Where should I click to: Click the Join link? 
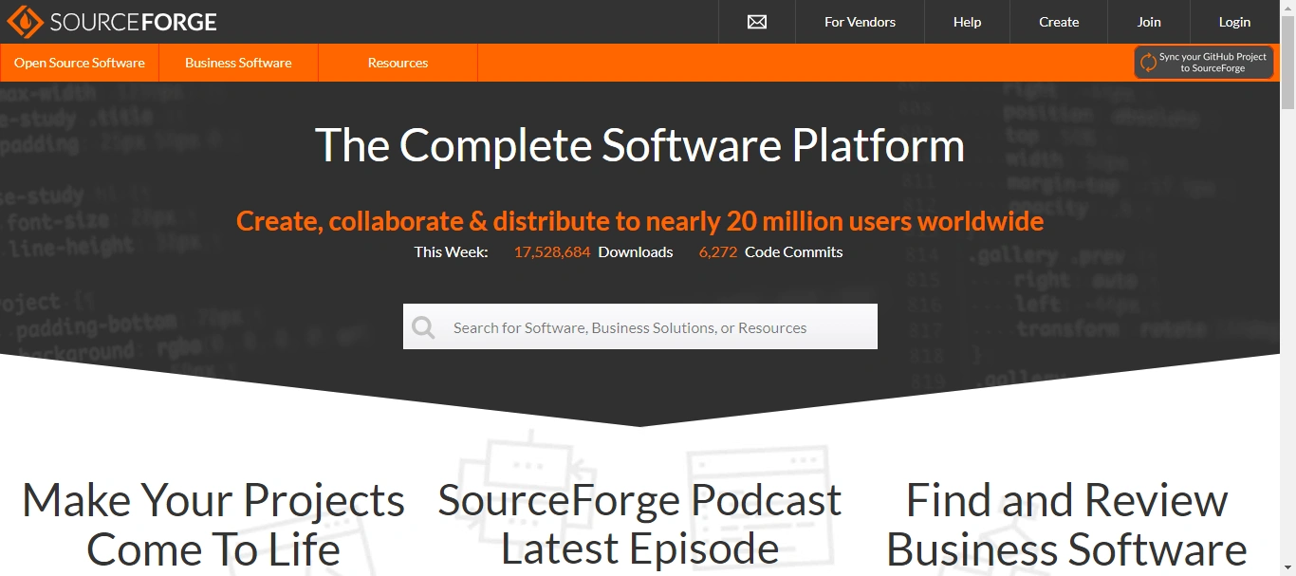(1149, 22)
